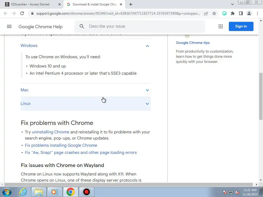Open Windows Explorer folder from taskbar
263x197 pixels.
39,192
